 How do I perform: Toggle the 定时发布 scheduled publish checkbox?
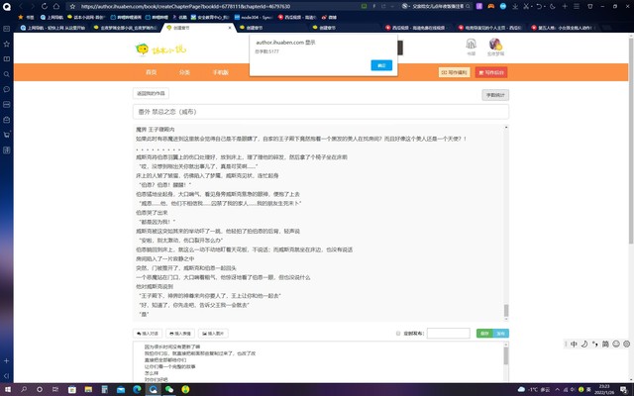pyautogui.click(x=398, y=334)
